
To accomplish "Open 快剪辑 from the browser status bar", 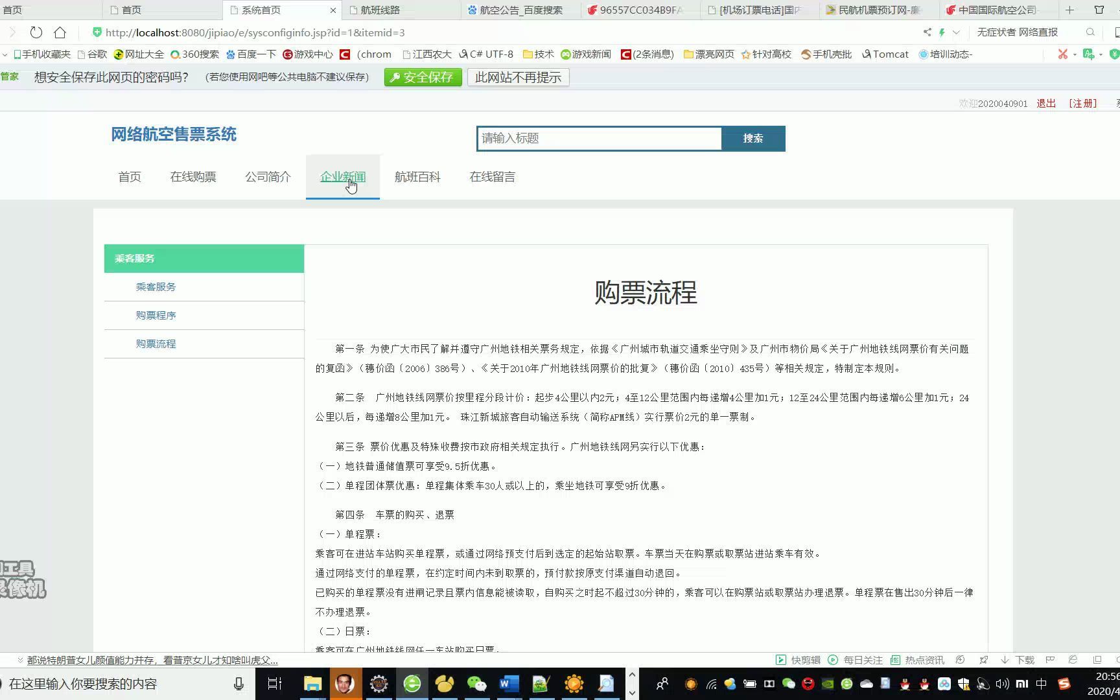I will click(x=797, y=660).
